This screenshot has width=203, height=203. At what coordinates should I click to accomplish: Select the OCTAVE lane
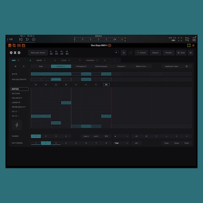[x=16, y=93]
